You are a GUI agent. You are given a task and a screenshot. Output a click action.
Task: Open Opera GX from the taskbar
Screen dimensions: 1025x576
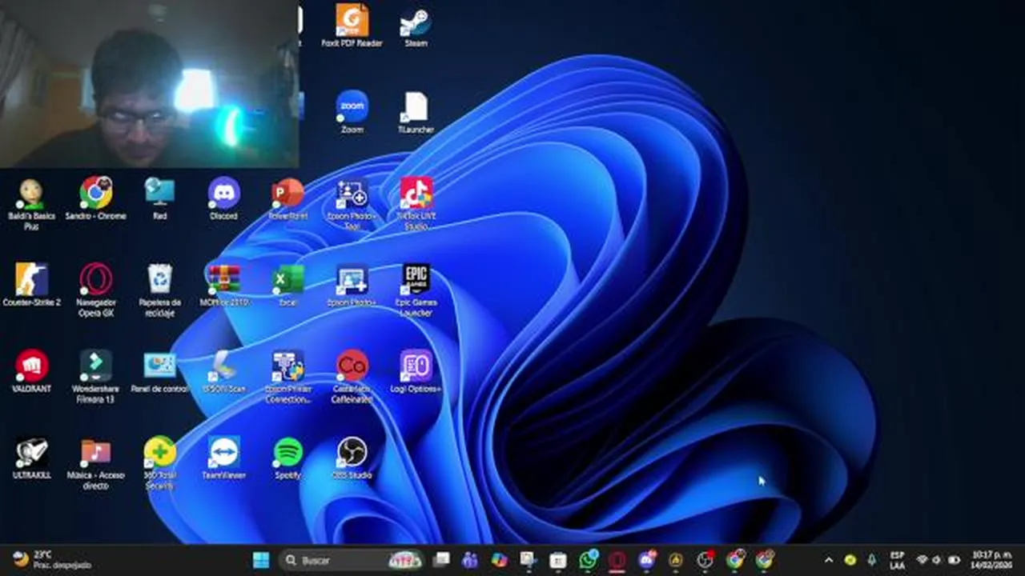click(x=617, y=560)
